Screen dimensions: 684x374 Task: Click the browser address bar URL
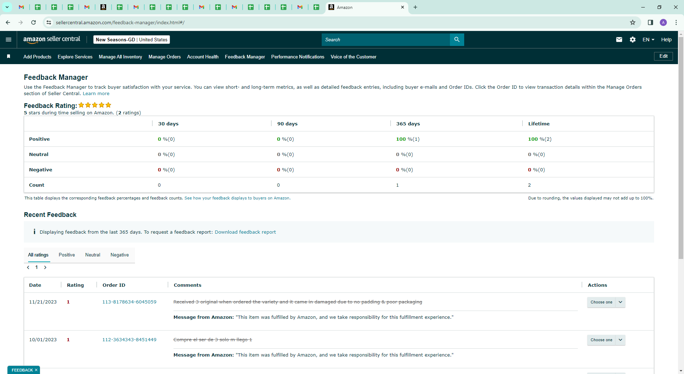click(x=120, y=22)
